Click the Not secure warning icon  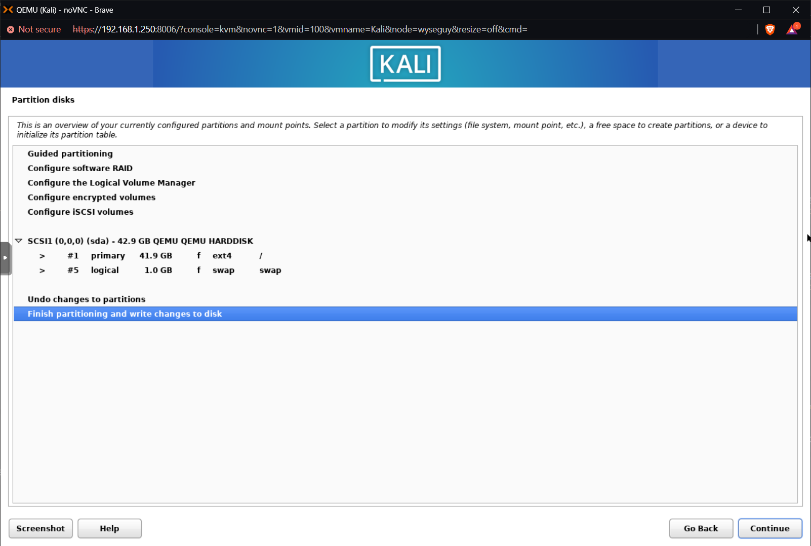[11, 29]
